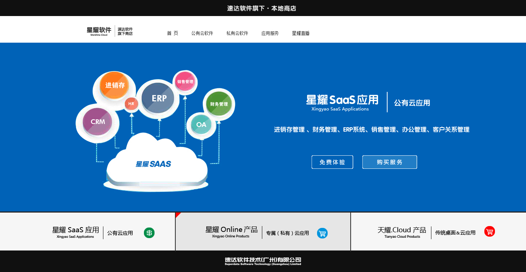This screenshot has height=272, width=526.
Task: Click the 购买服务 button
Action: 390,162
